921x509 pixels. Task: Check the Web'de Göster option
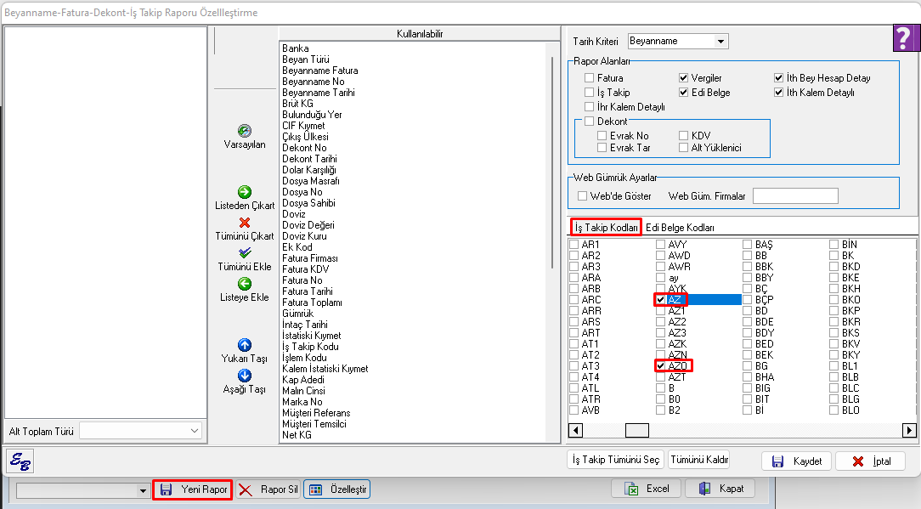[x=582, y=196]
